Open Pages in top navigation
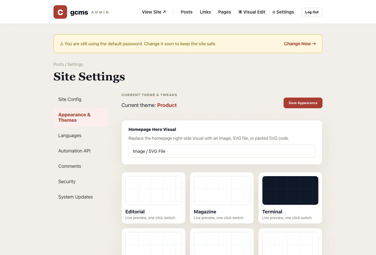 pos(225,12)
